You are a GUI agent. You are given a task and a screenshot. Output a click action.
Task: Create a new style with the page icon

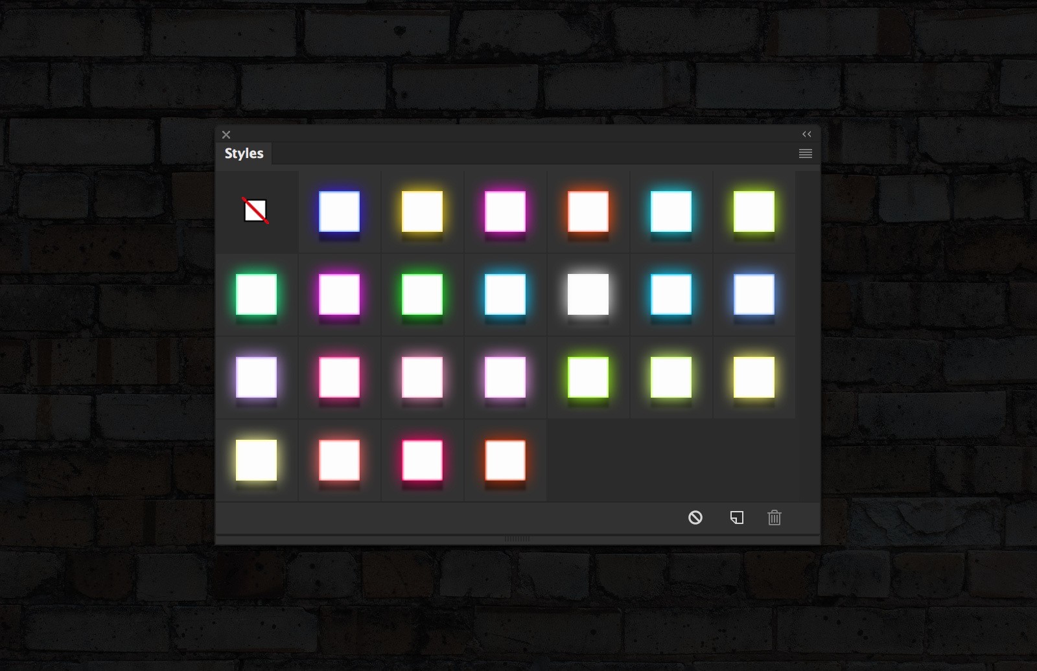click(737, 517)
